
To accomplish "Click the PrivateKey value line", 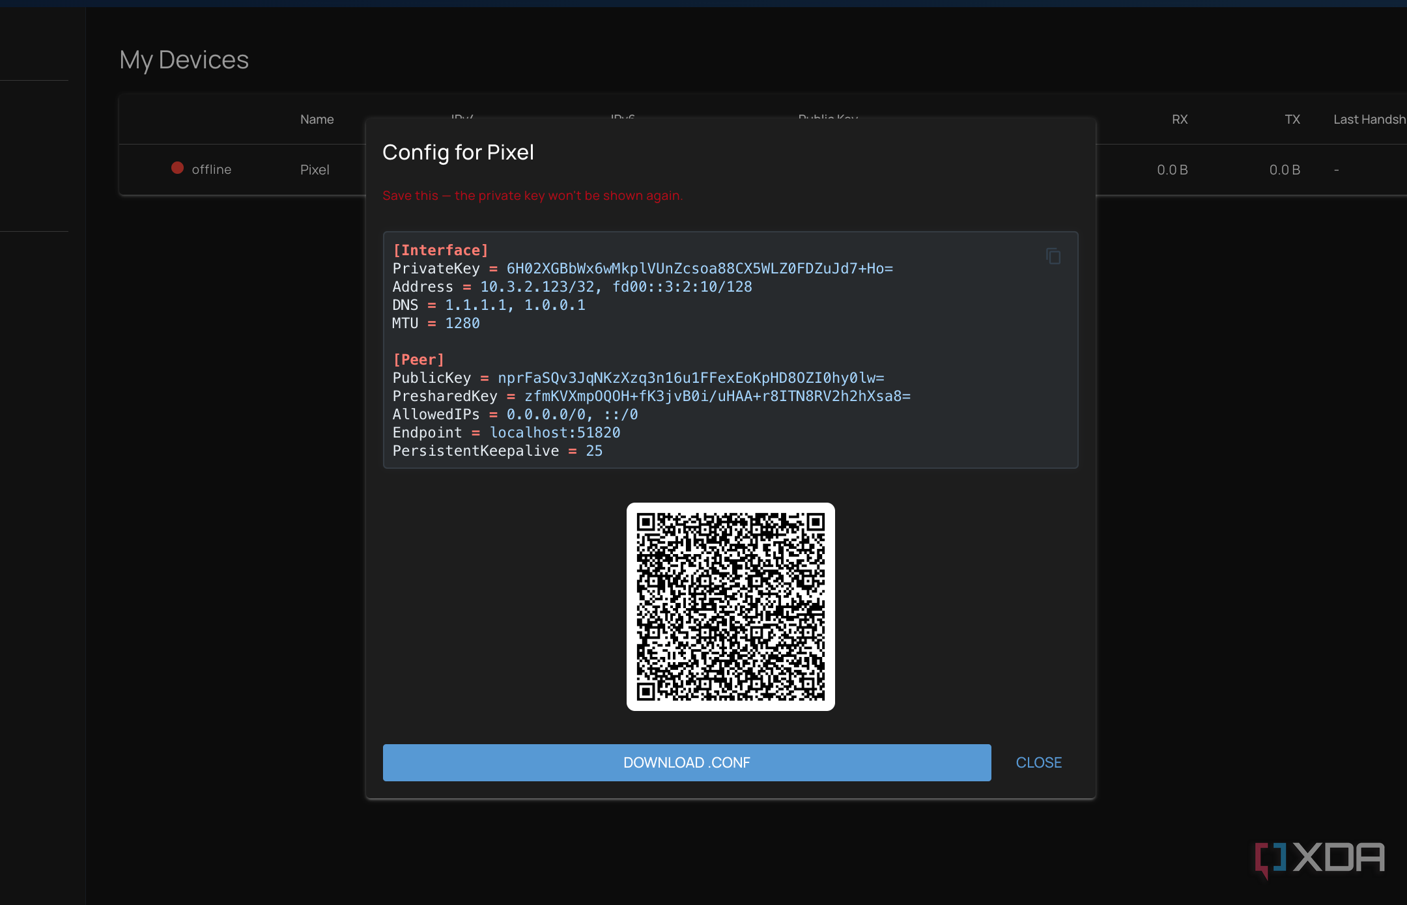I will (x=642, y=268).
